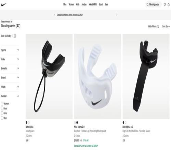The height and width of the screenshot is (150, 171).
Task: Check the Women gender checkbox
Action: [x=2, y=104]
